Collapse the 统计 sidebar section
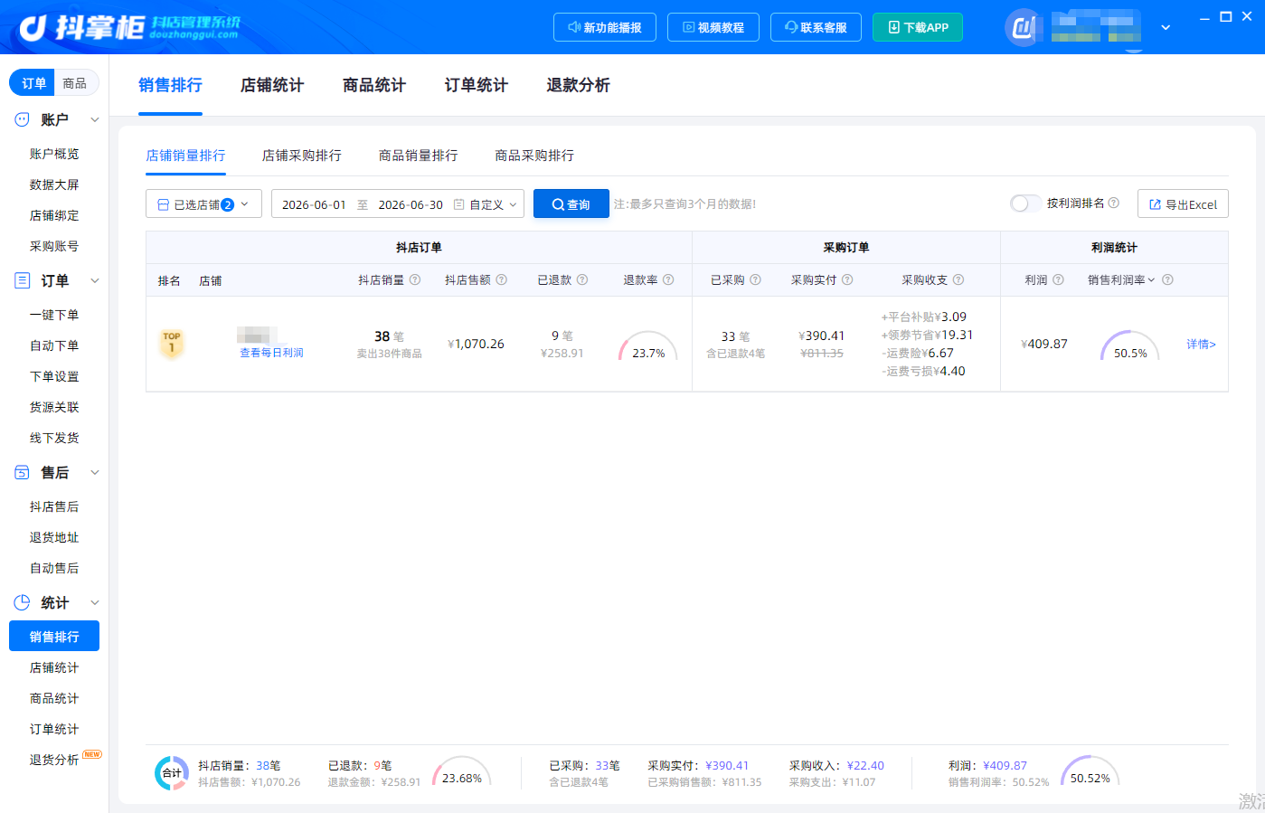 coord(94,602)
